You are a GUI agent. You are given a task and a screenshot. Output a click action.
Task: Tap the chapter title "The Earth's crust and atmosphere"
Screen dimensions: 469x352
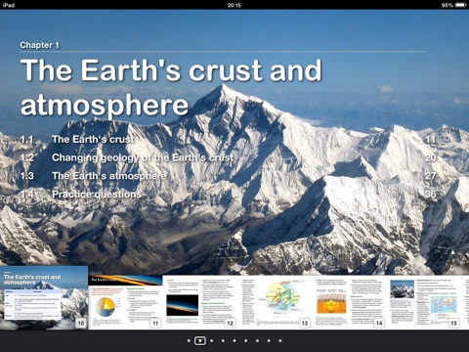171,87
